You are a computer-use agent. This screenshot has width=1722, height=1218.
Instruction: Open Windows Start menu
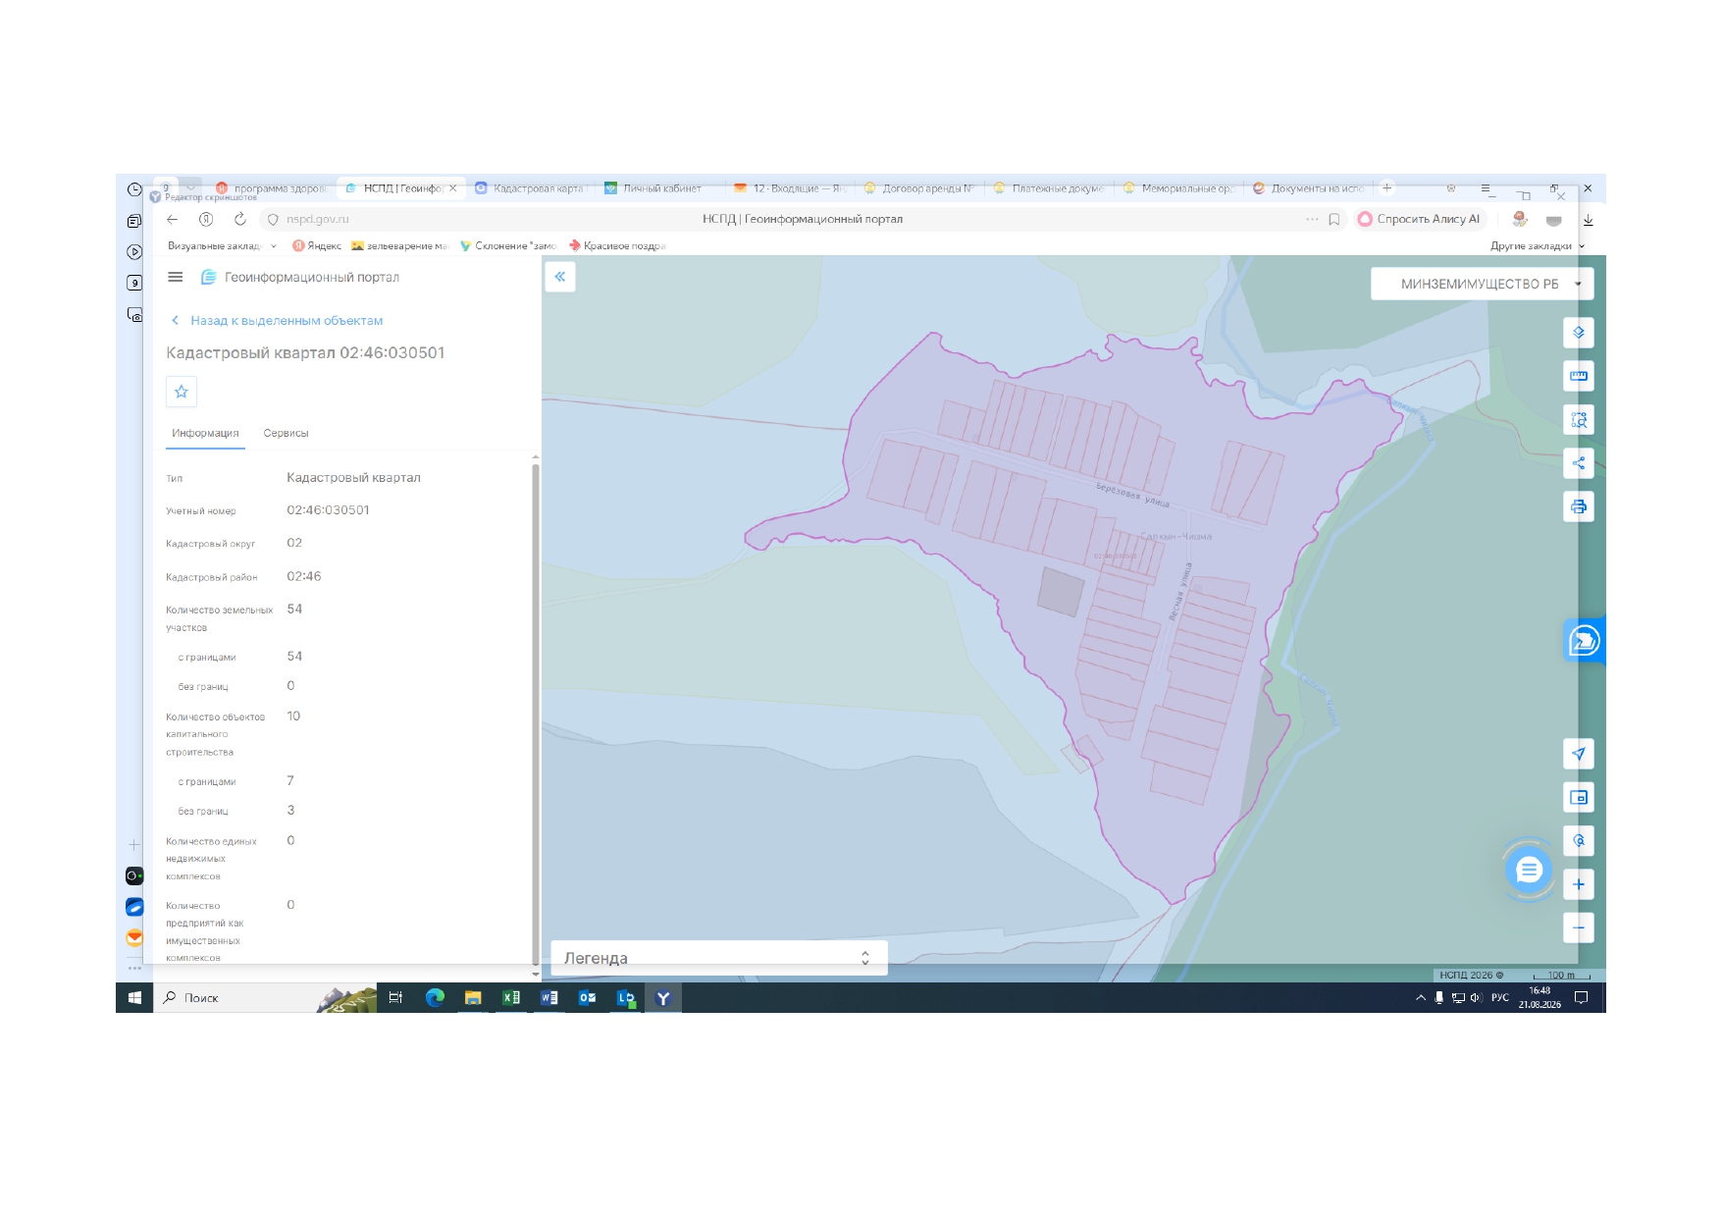[x=134, y=998]
